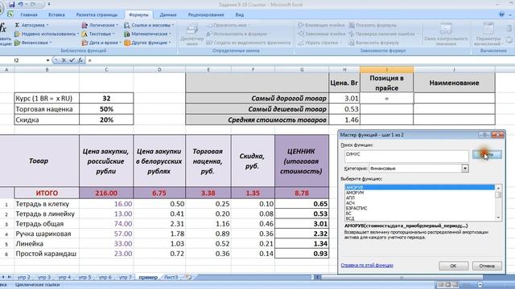This screenshot has height=289, width=515.
Task: Open Другие функции library
Action: click(x=148, y=43)
